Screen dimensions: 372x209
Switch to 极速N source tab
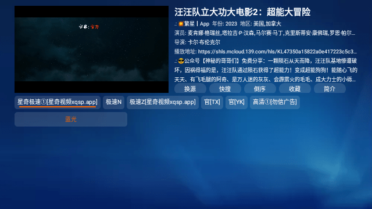[114, 102]
